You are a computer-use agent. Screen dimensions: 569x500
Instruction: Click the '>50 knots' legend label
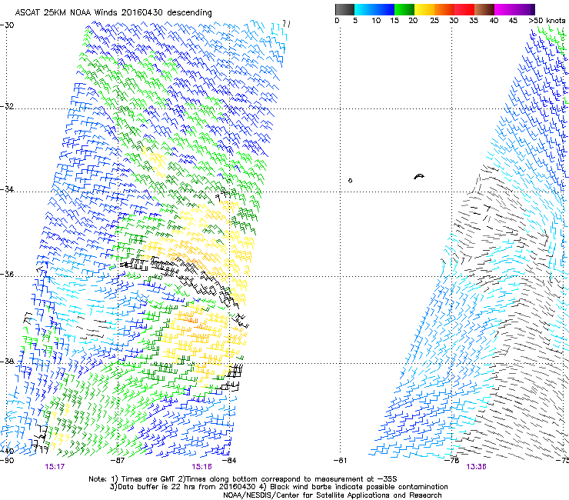547,21
